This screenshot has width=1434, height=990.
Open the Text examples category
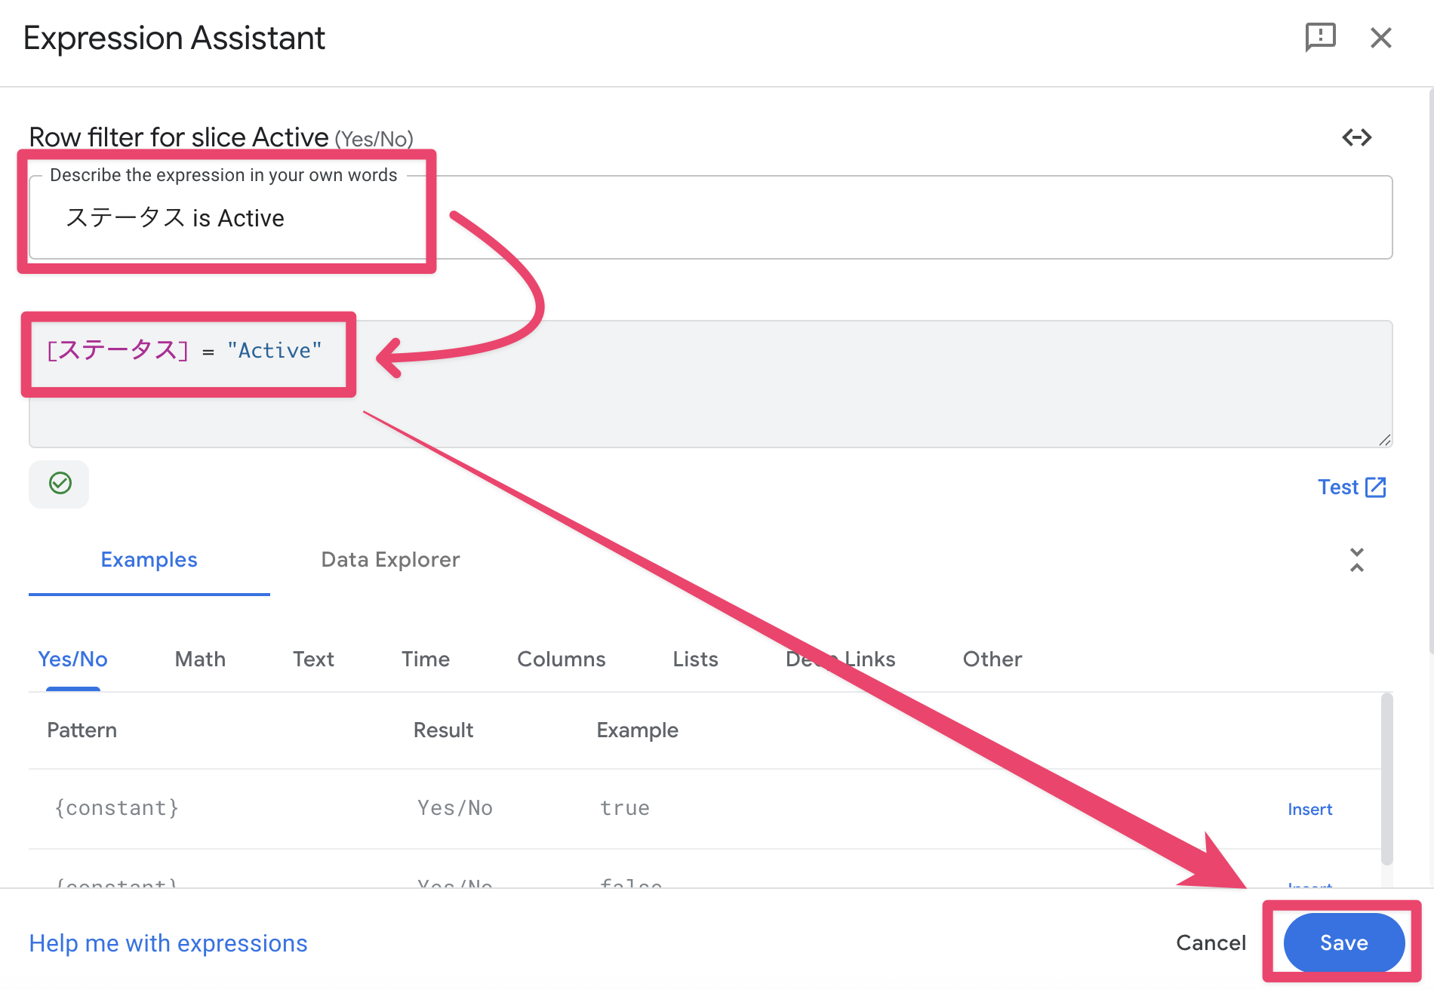(x=313, y=659)
